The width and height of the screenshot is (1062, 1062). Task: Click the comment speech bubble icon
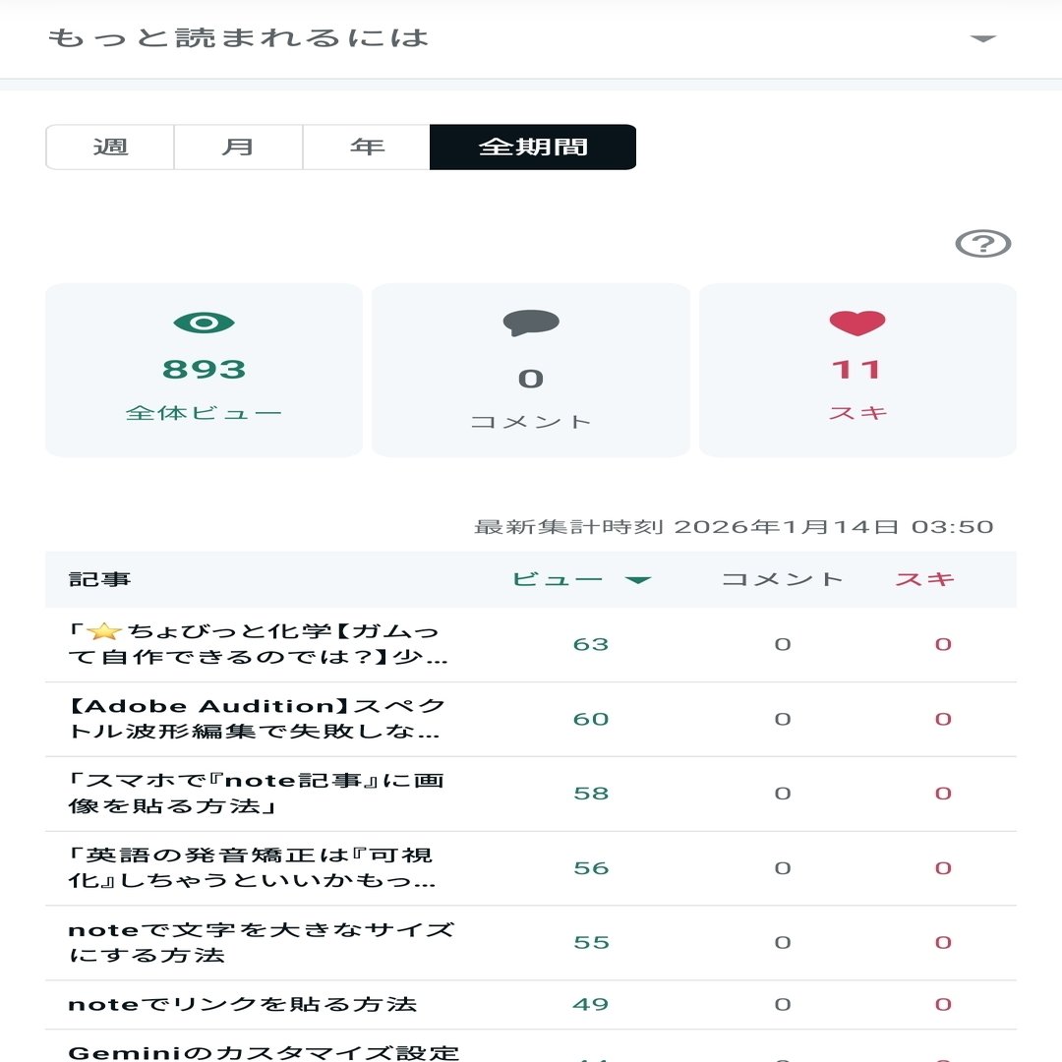531,324
